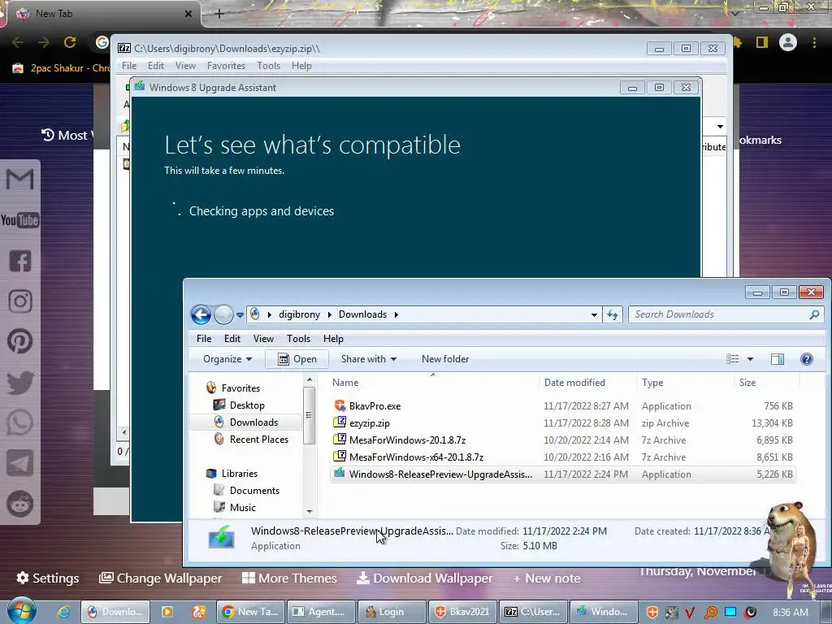Open Windows Media Player taskbar icon
The height and width of the screenshot is (624, 832).
click(x=167, y=611)
